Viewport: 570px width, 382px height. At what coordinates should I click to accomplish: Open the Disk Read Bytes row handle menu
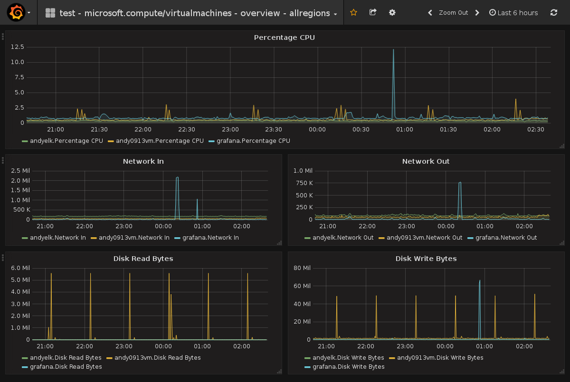click(3, 257)
